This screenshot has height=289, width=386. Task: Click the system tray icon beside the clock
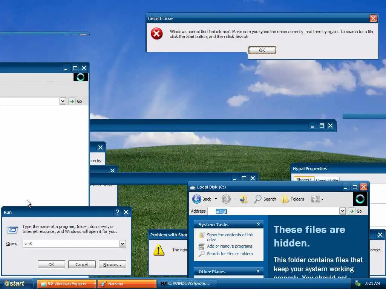(x=357, y=284)
